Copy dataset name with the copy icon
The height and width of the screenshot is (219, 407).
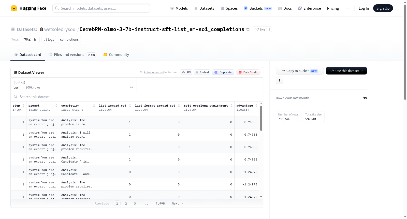[248, 29]
